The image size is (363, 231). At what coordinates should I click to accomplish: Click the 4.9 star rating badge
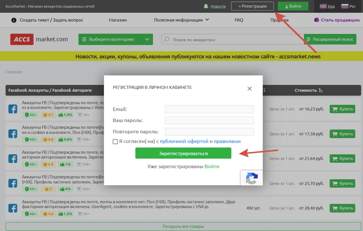tap(48, 164)
